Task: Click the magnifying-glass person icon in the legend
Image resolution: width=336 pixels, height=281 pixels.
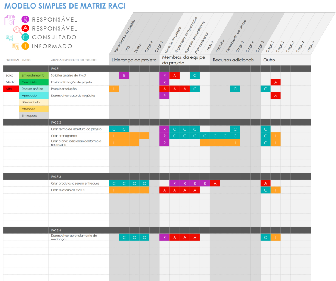Action: [x=17, y=30]
